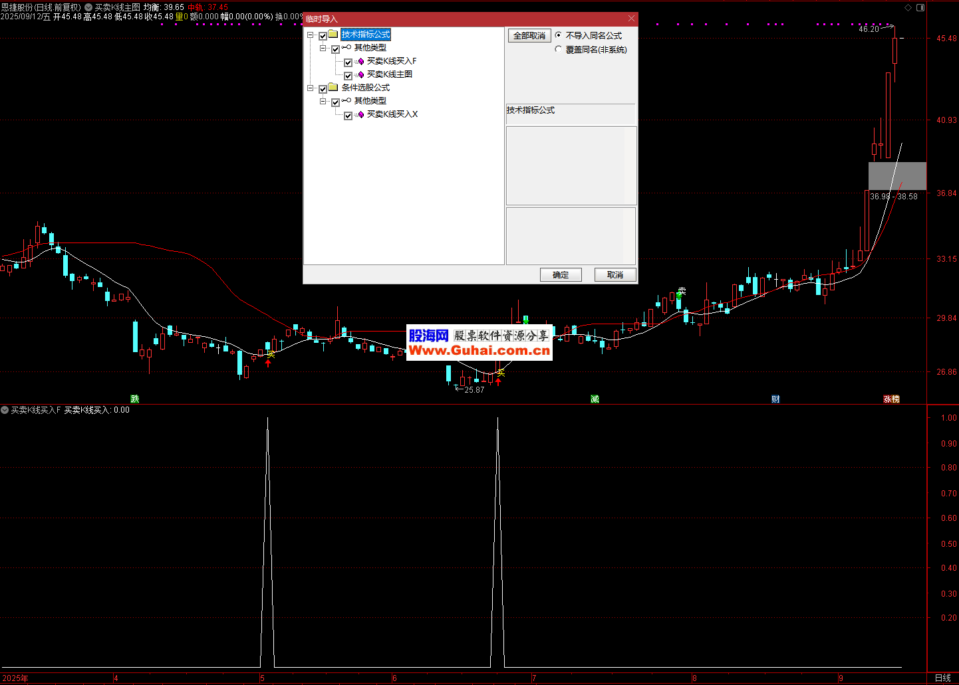Click key icon of first 其他类型 node
The height and width of the screenshot is (685, 959).
[x=346, y=48]
